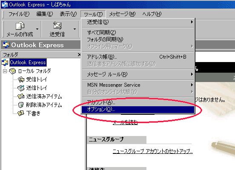Click the ローカル フォルダ folder icon
Image resolution: width=235 pixels, height=170 pixels.
pyautogui.click(x=12, y=71)
